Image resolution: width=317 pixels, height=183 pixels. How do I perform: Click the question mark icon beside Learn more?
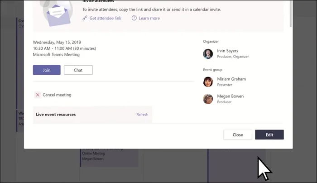click(134, 18)
